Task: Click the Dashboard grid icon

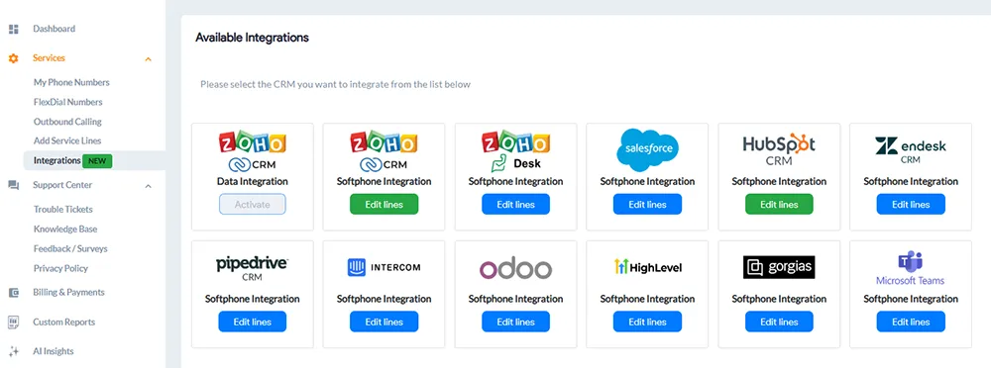Action: [13, 29]
